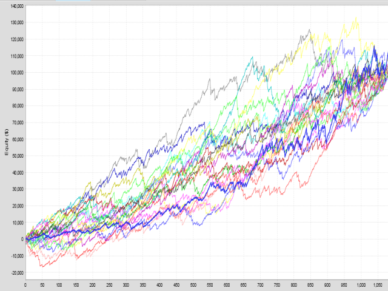Click the "200" x-axis tick label
The height and width of the screenshot is (291, 388).
tap(92, 285)
